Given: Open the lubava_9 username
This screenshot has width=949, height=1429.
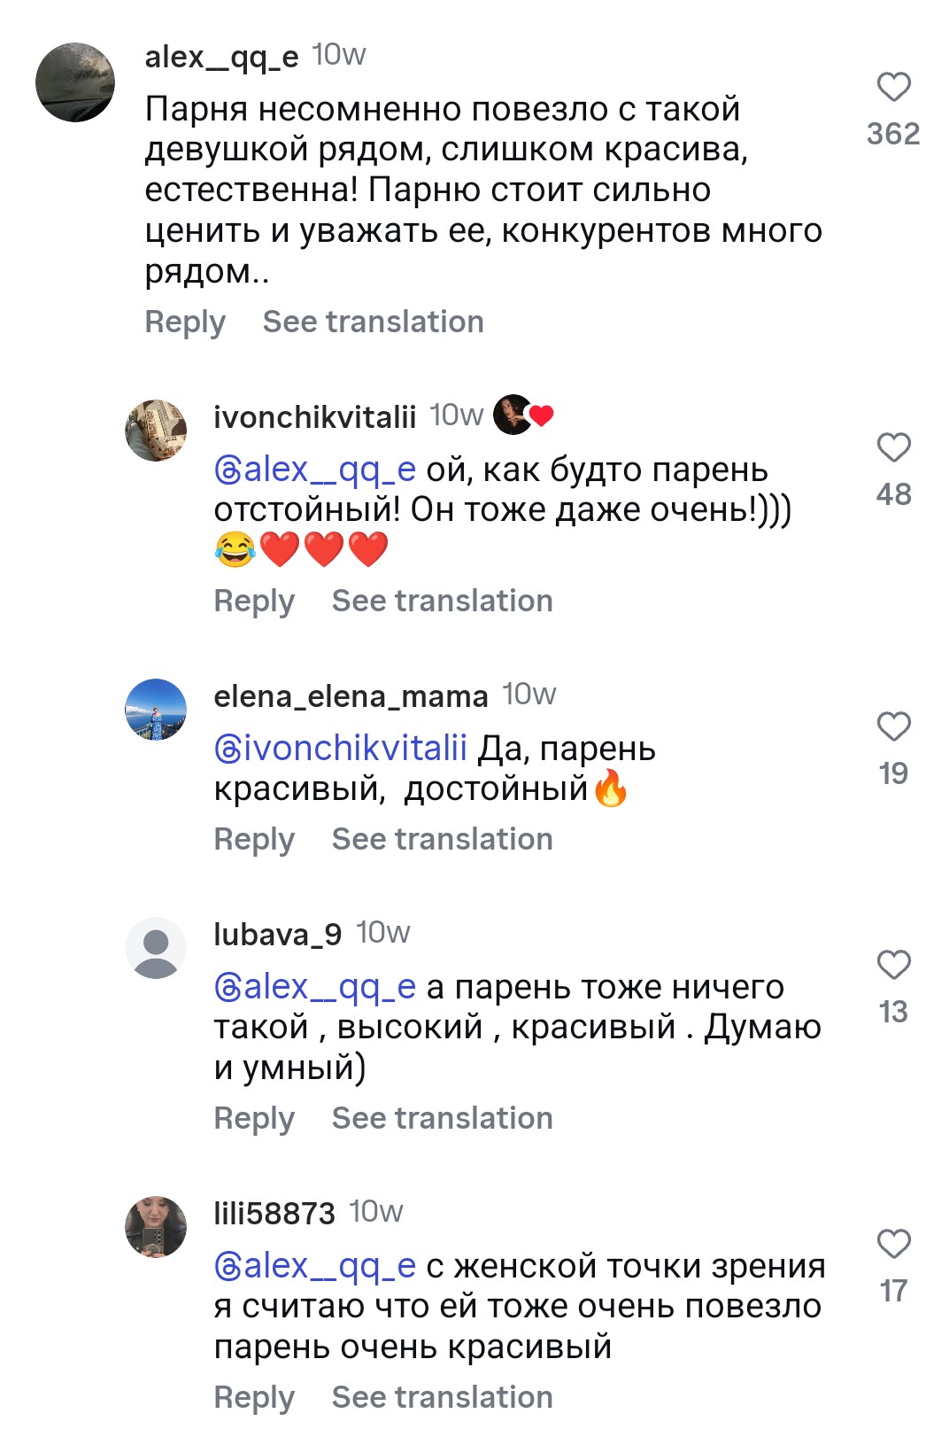Looking at the screenshot, I should click(277, 934).
